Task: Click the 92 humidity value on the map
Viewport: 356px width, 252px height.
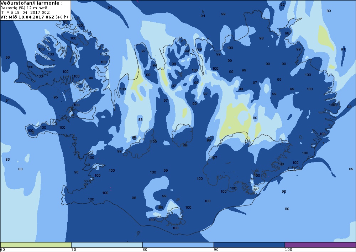Action: (x=282, y=5)
